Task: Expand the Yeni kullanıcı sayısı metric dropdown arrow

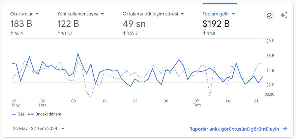Action: [x=102, y=14]
